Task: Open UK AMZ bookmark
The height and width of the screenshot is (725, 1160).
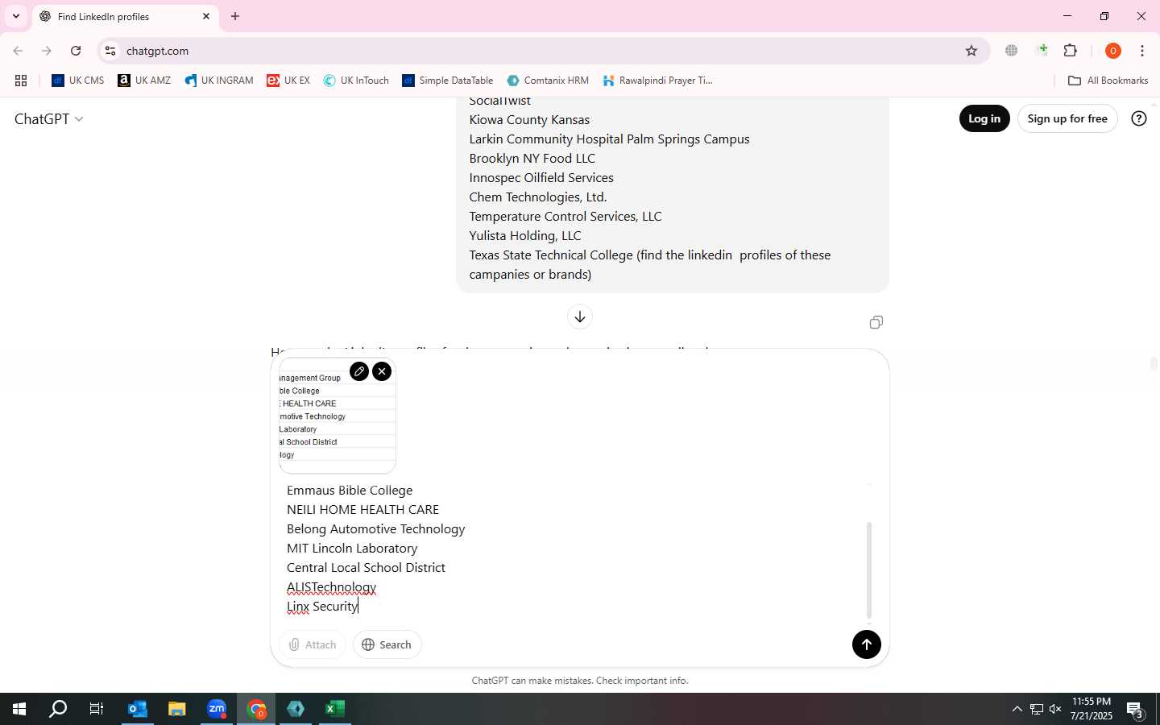Action: point(144,81)
